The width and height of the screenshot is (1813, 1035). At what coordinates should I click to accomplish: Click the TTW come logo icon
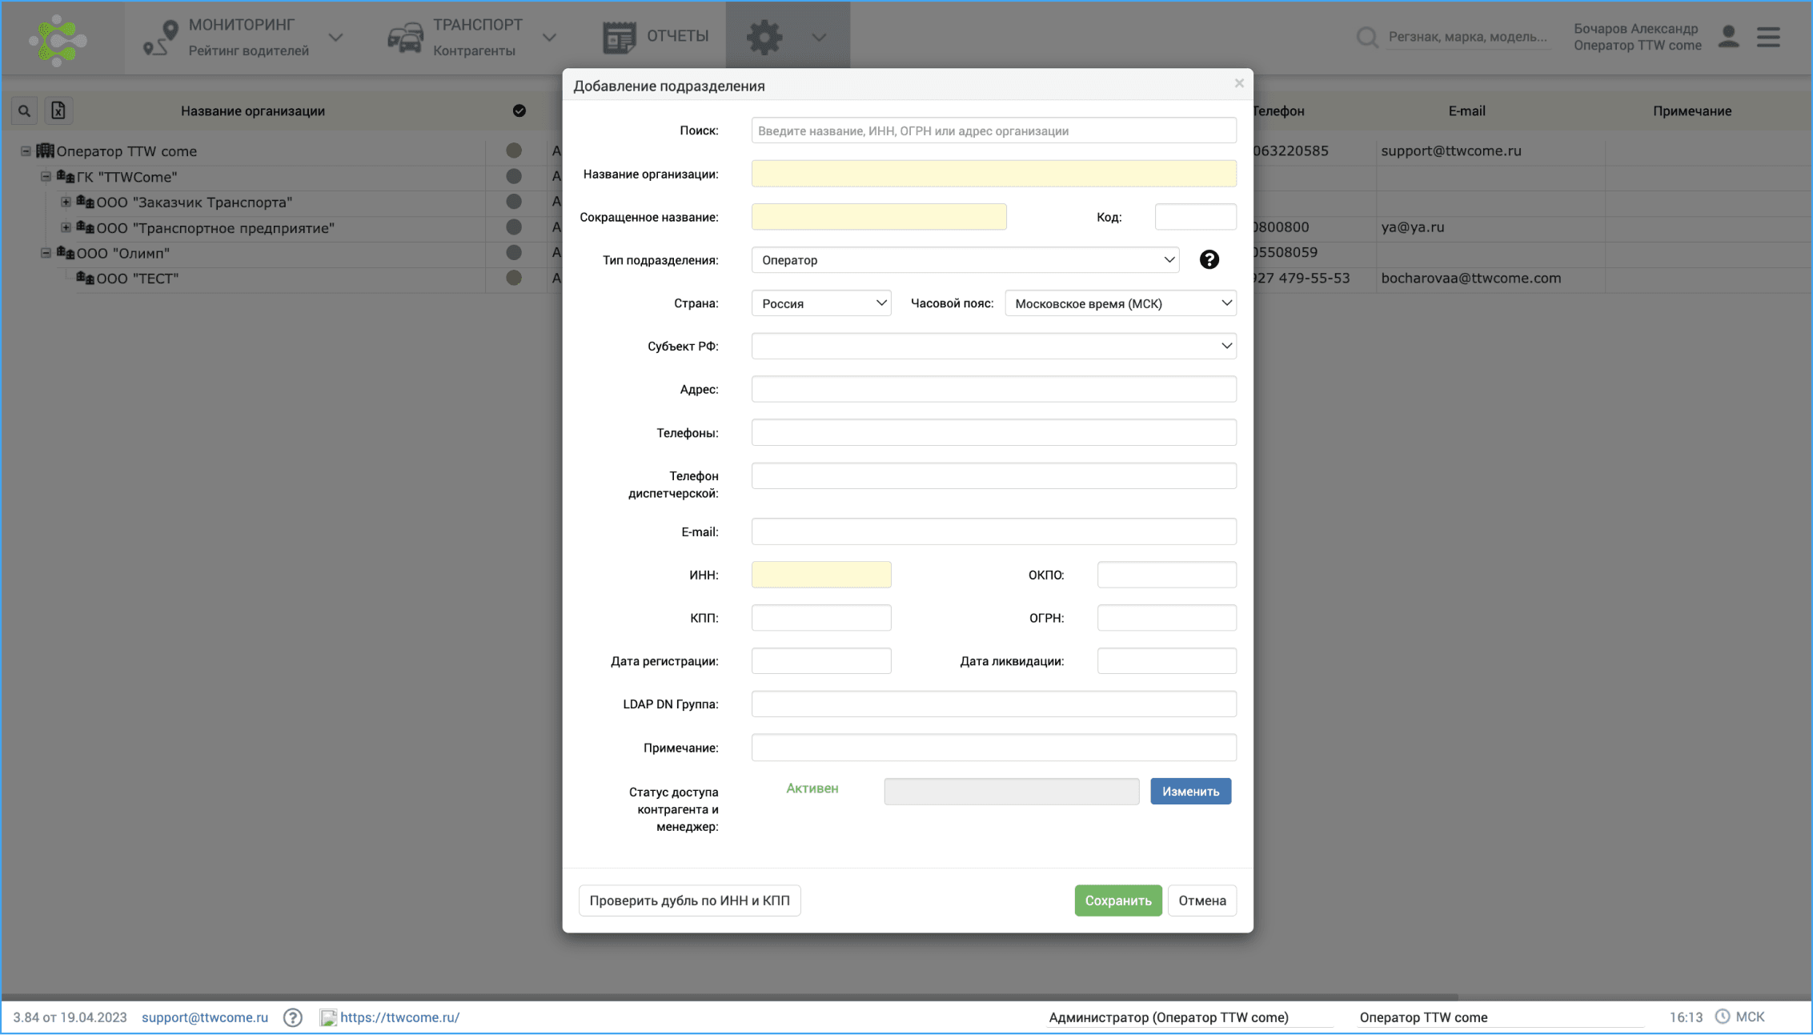click(58, 39)
